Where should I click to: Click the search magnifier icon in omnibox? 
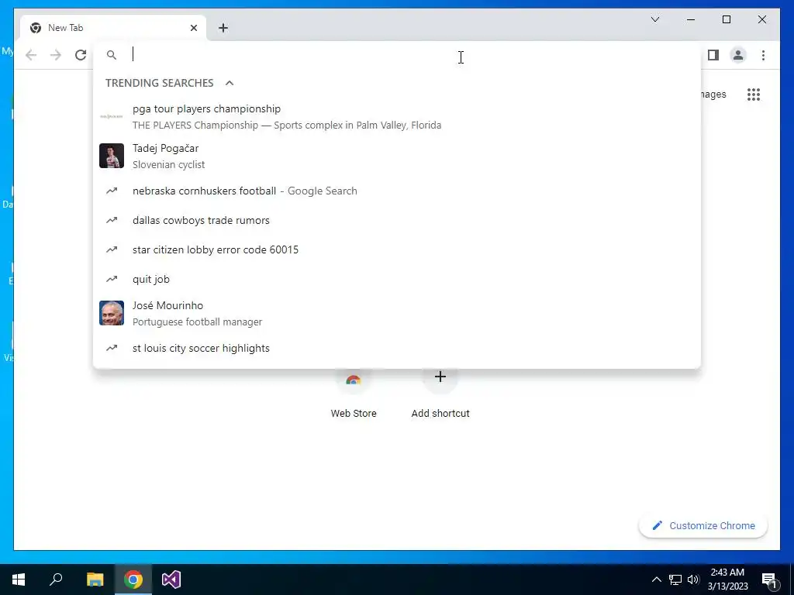coord(112,55)
